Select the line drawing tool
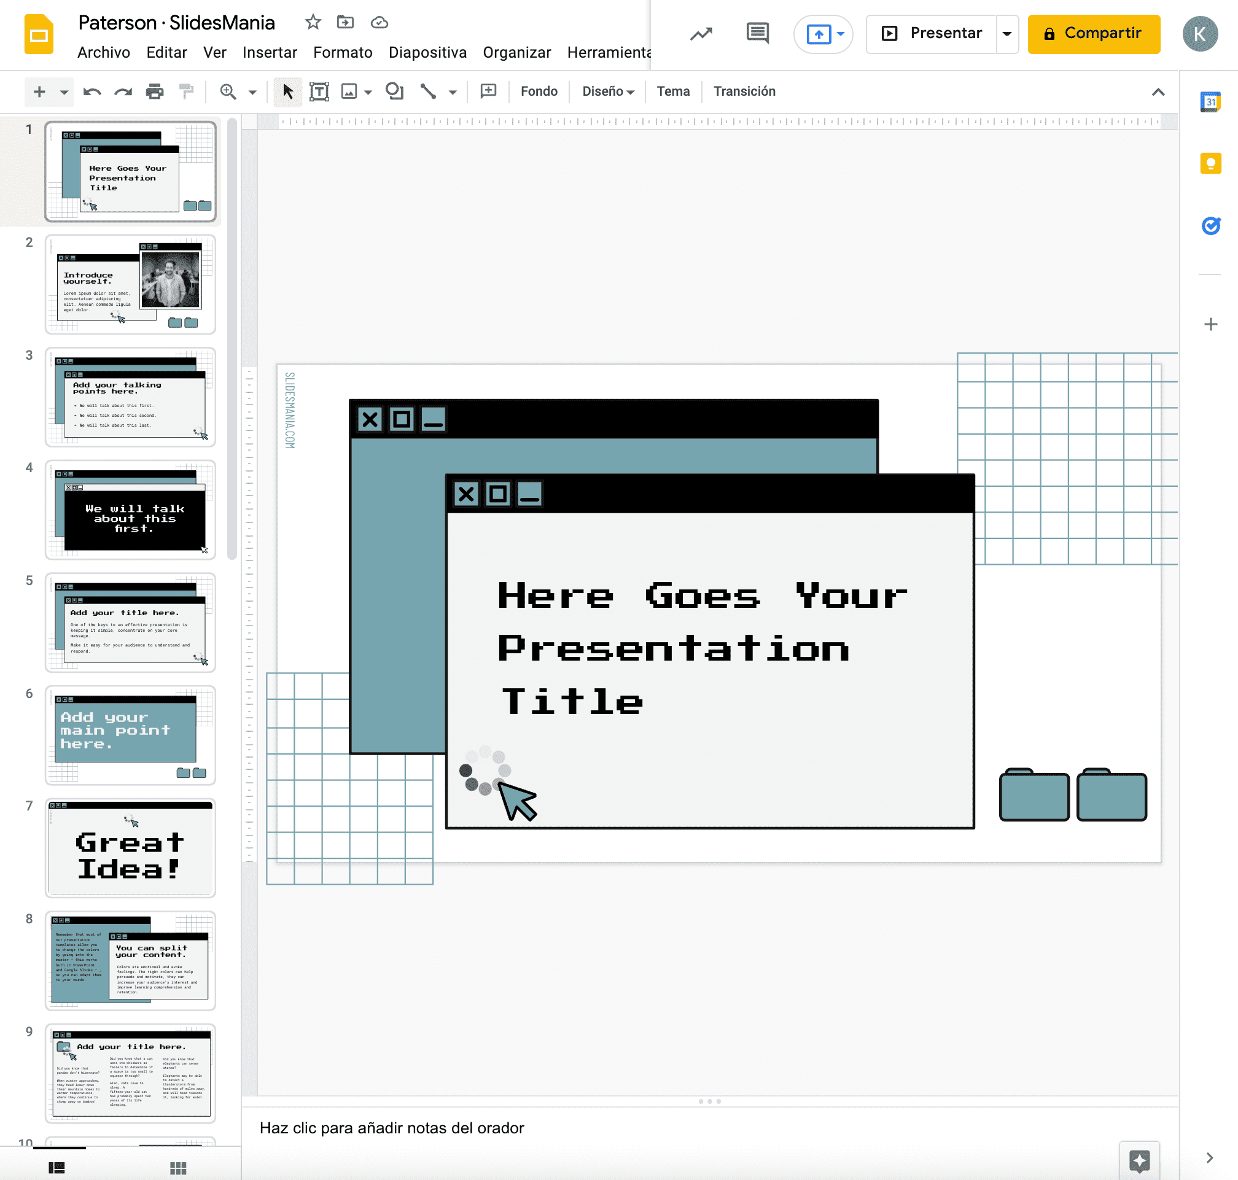The image size is (1238, 1180). pyautogui.click(x=429, y=91)
